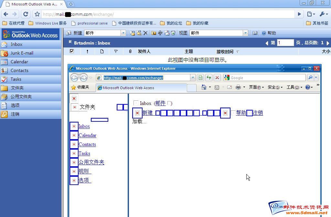This screenshot has height=217, width=331.
Task: Open the 视图 邮件 view dropdown
Action: [245, 33]
